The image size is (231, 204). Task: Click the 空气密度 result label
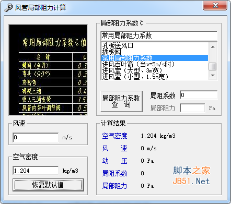114,136
